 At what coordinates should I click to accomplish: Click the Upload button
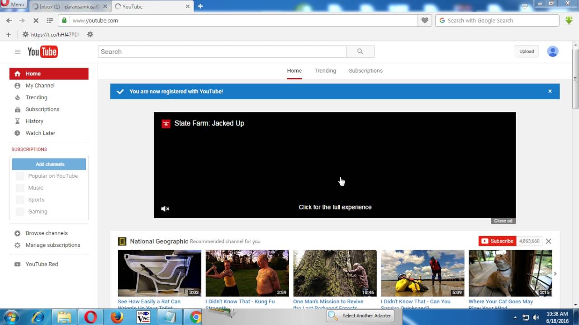point(527,51)
